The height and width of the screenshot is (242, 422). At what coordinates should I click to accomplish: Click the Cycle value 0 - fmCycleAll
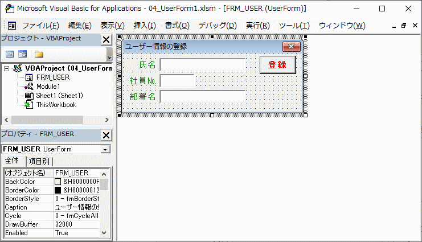(x=77, y=216)
